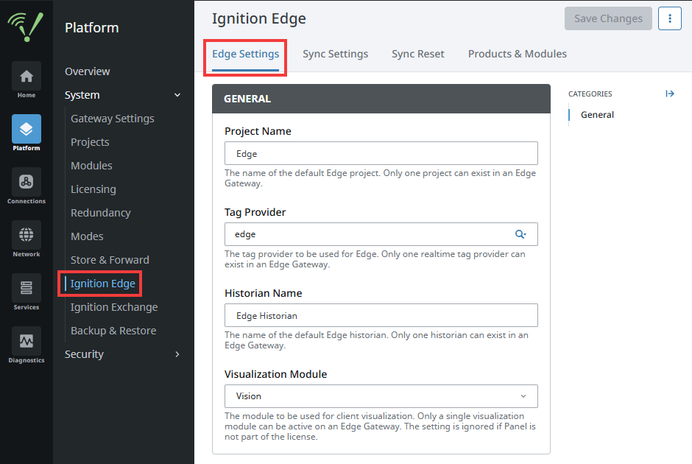Click the Visualization Module label
This screenshot has width=692, height=464.
276,374
